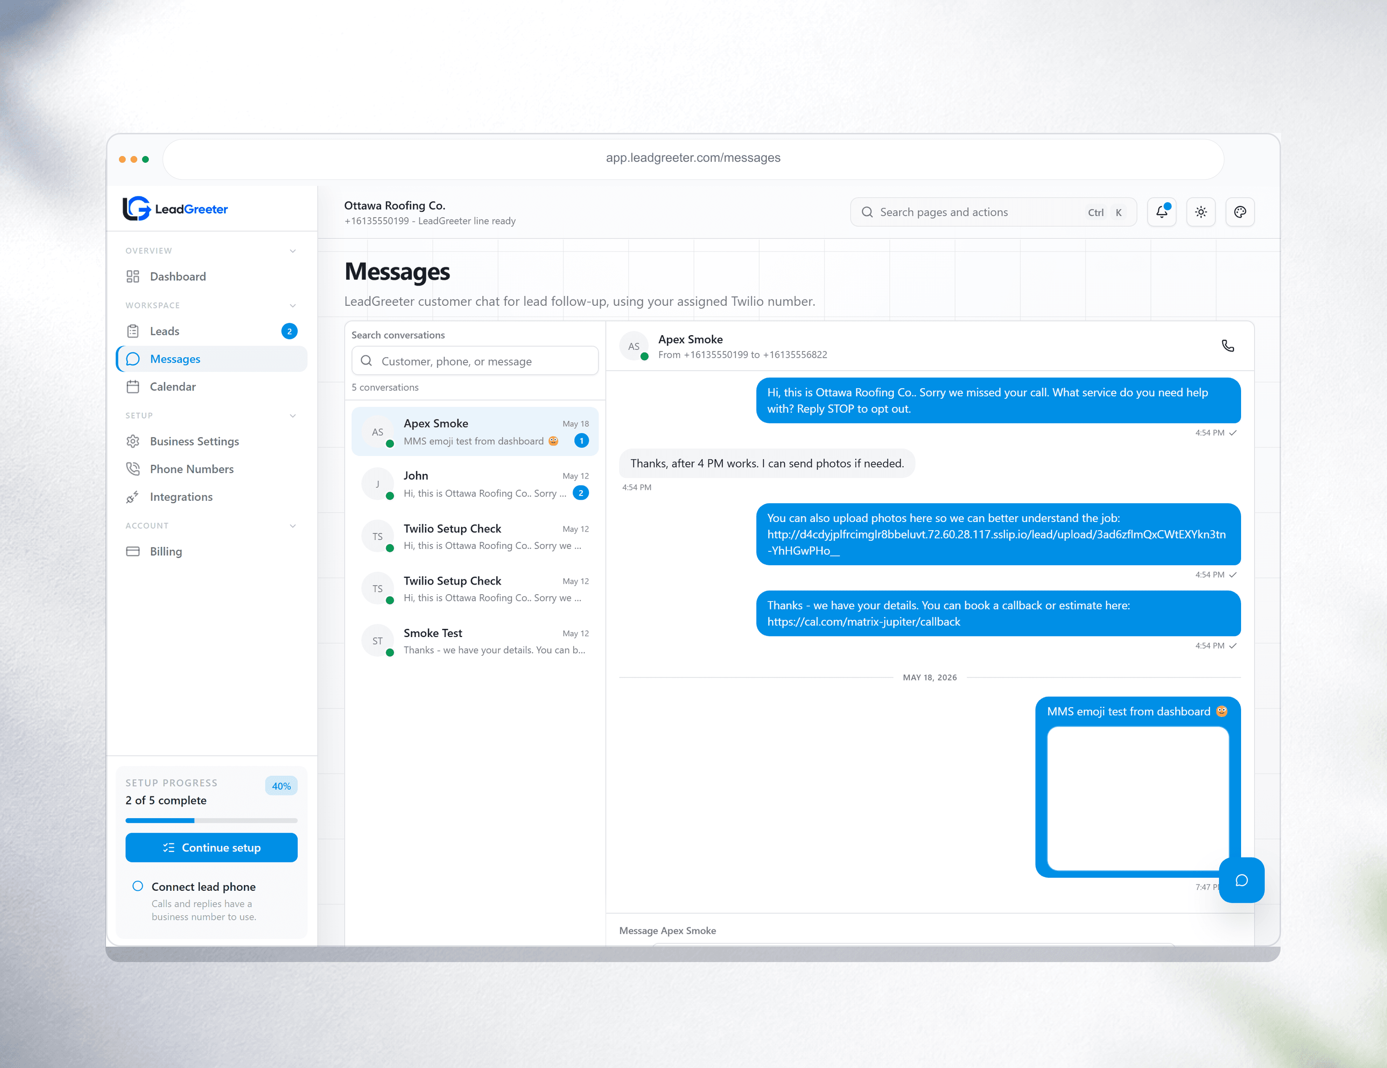Click the Calendar icon in sidebar
This screenshot has height=1068, width=1387.
[133, 387]
